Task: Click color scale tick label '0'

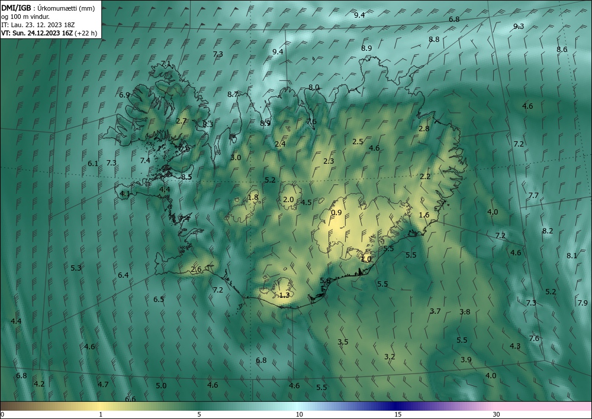Action: pos(2,414)
